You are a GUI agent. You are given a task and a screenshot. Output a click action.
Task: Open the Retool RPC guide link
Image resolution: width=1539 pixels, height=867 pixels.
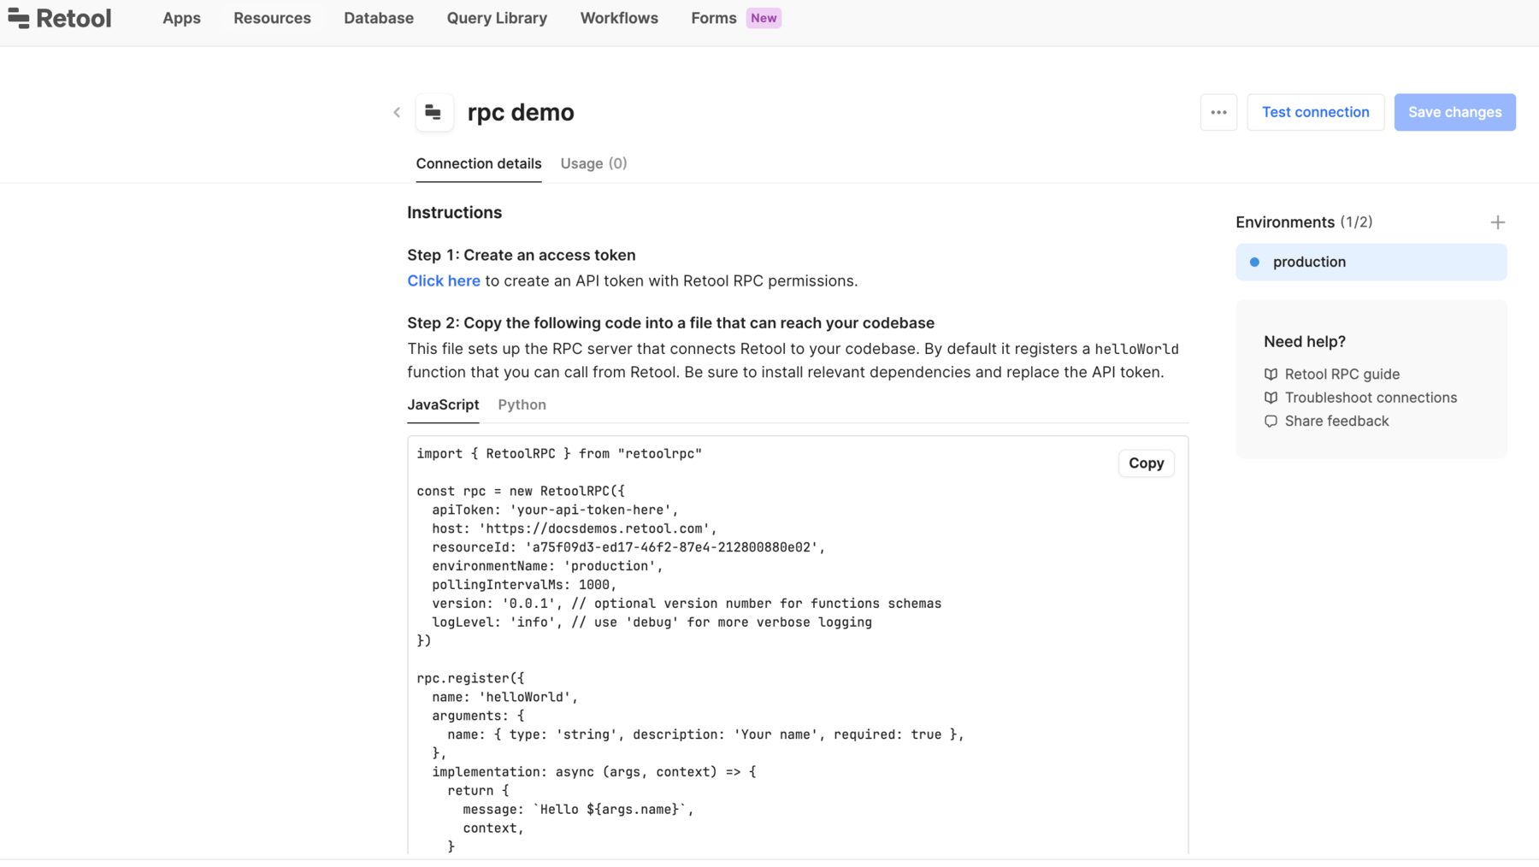(x=1341, y=375)
